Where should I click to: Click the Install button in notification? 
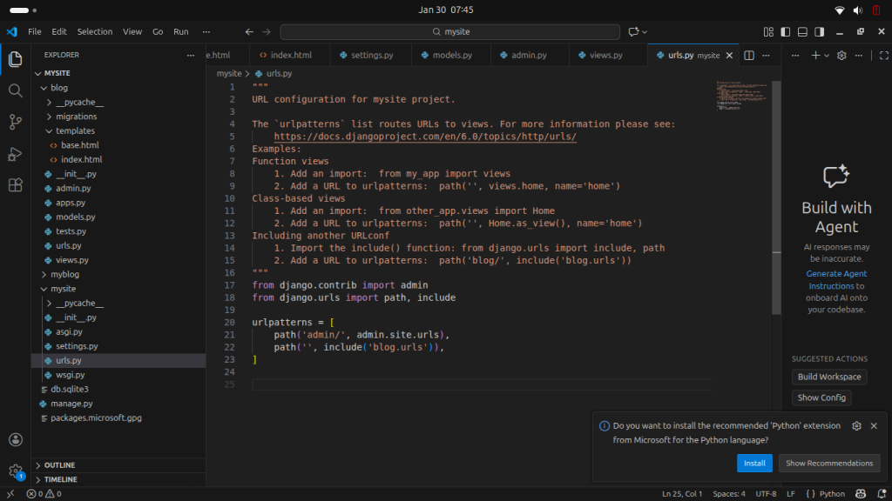pos(754,464)
